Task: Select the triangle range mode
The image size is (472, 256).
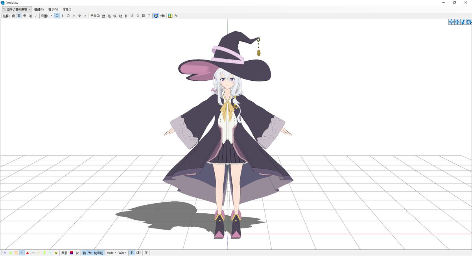Action: [74, 16]
